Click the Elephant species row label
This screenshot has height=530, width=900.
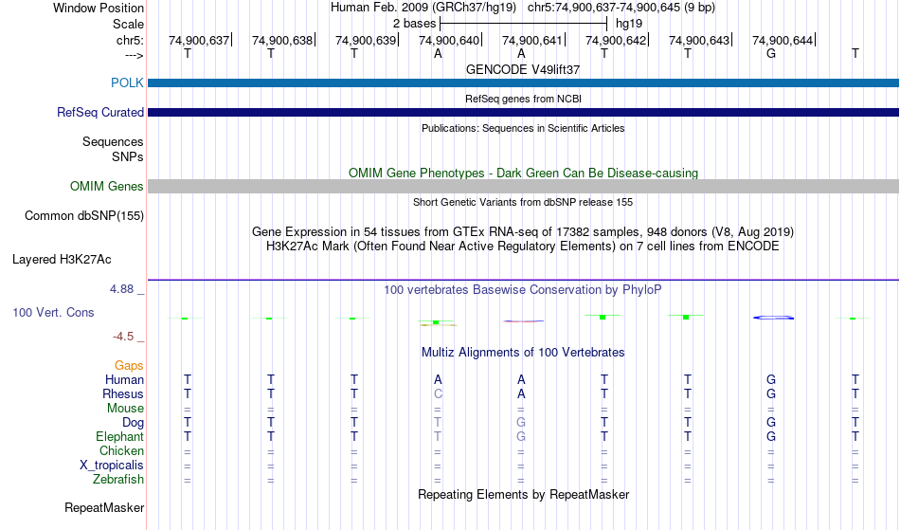pos(119,436)
